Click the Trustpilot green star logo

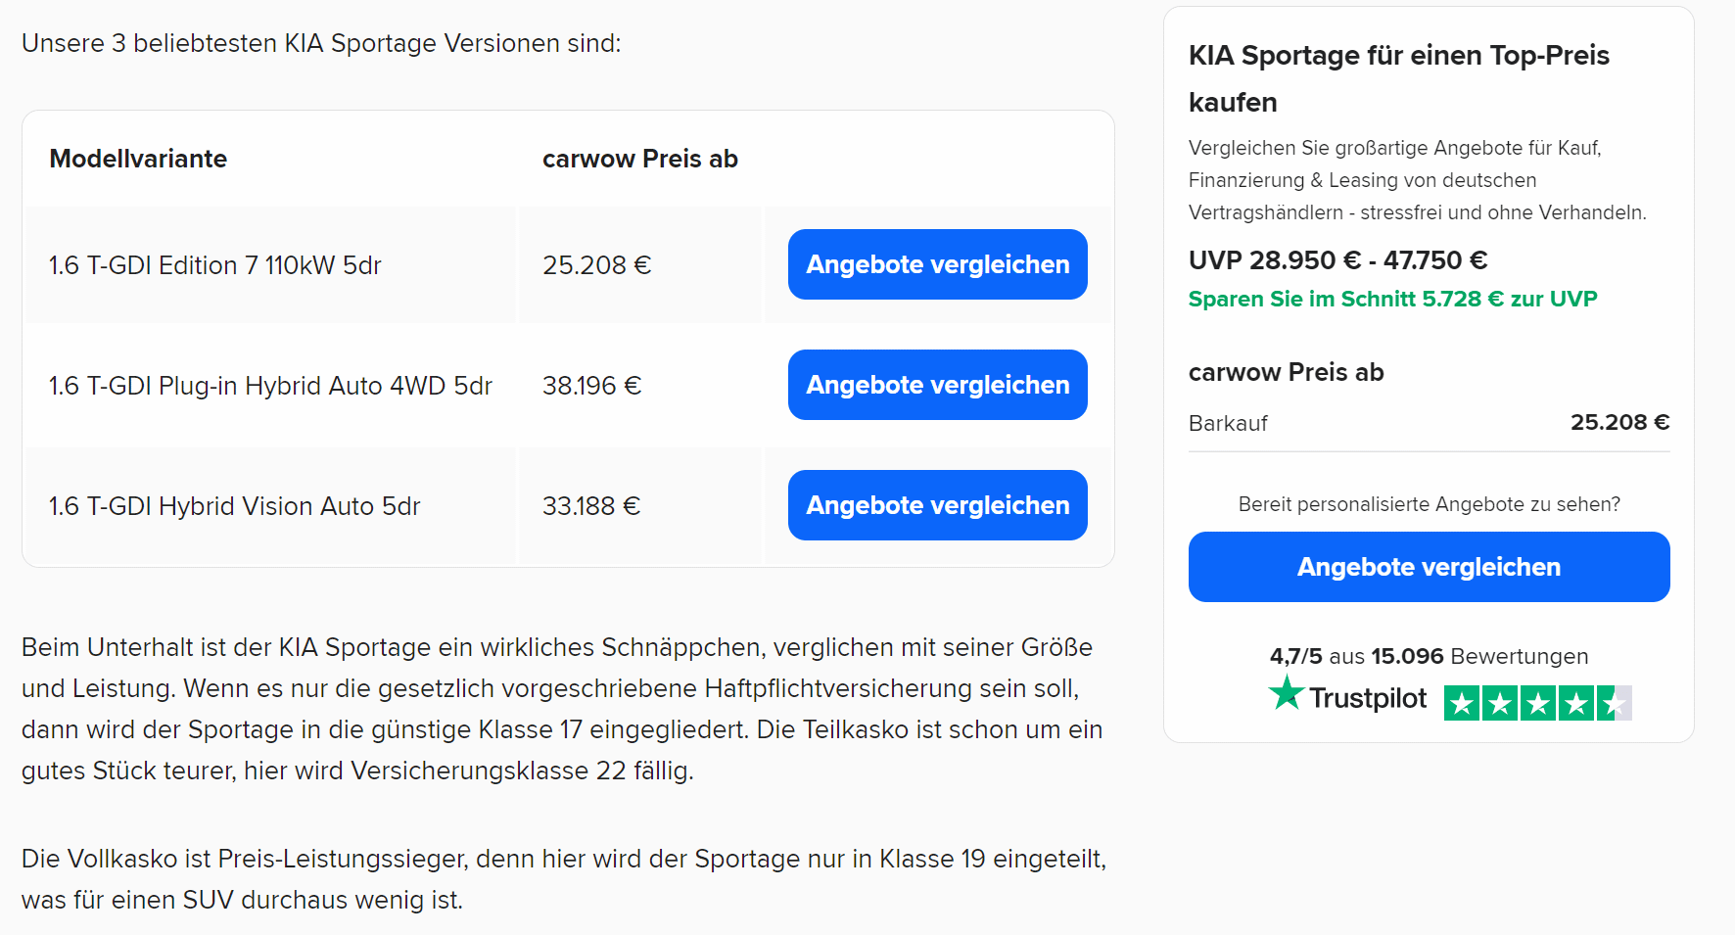pos(1287,693)
